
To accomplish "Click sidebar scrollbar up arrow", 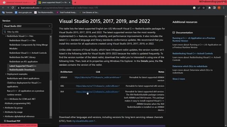I will (51, 37).
